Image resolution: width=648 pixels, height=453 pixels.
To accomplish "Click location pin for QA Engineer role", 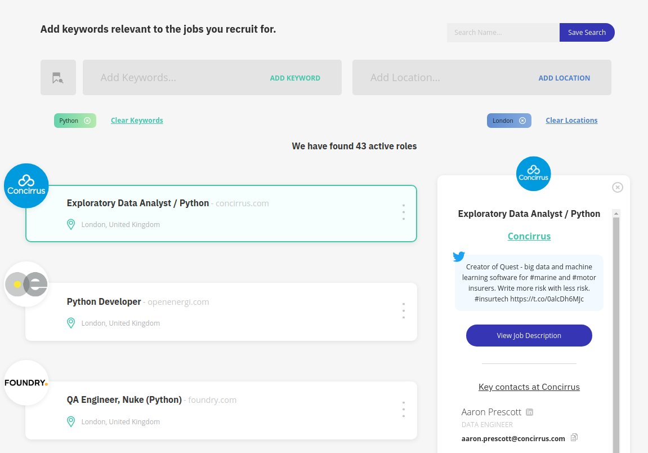I will pyautogui.click(x=71, y=421).
